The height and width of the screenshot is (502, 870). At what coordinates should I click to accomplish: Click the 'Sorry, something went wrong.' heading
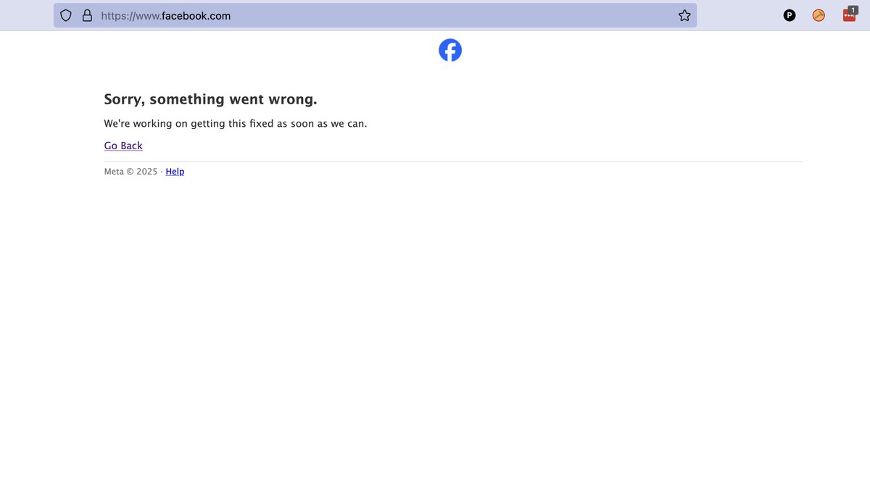tap(211, 99)
